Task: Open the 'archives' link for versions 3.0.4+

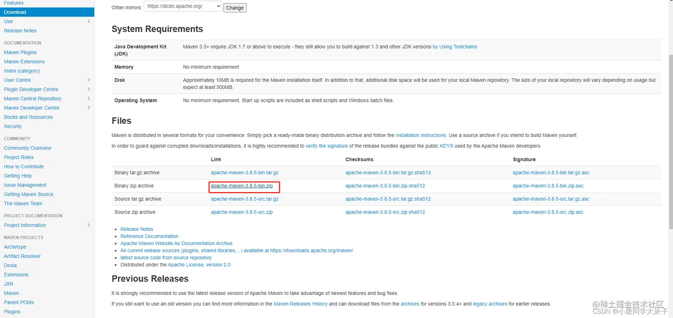Action: coord(410,304)
